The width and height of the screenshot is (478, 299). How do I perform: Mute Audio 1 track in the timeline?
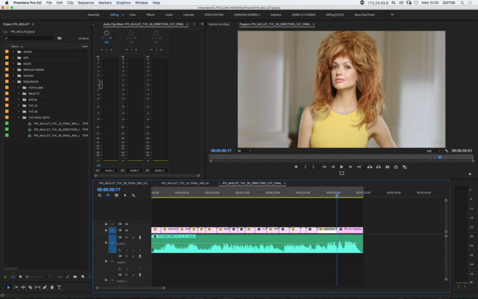point(126,237)
